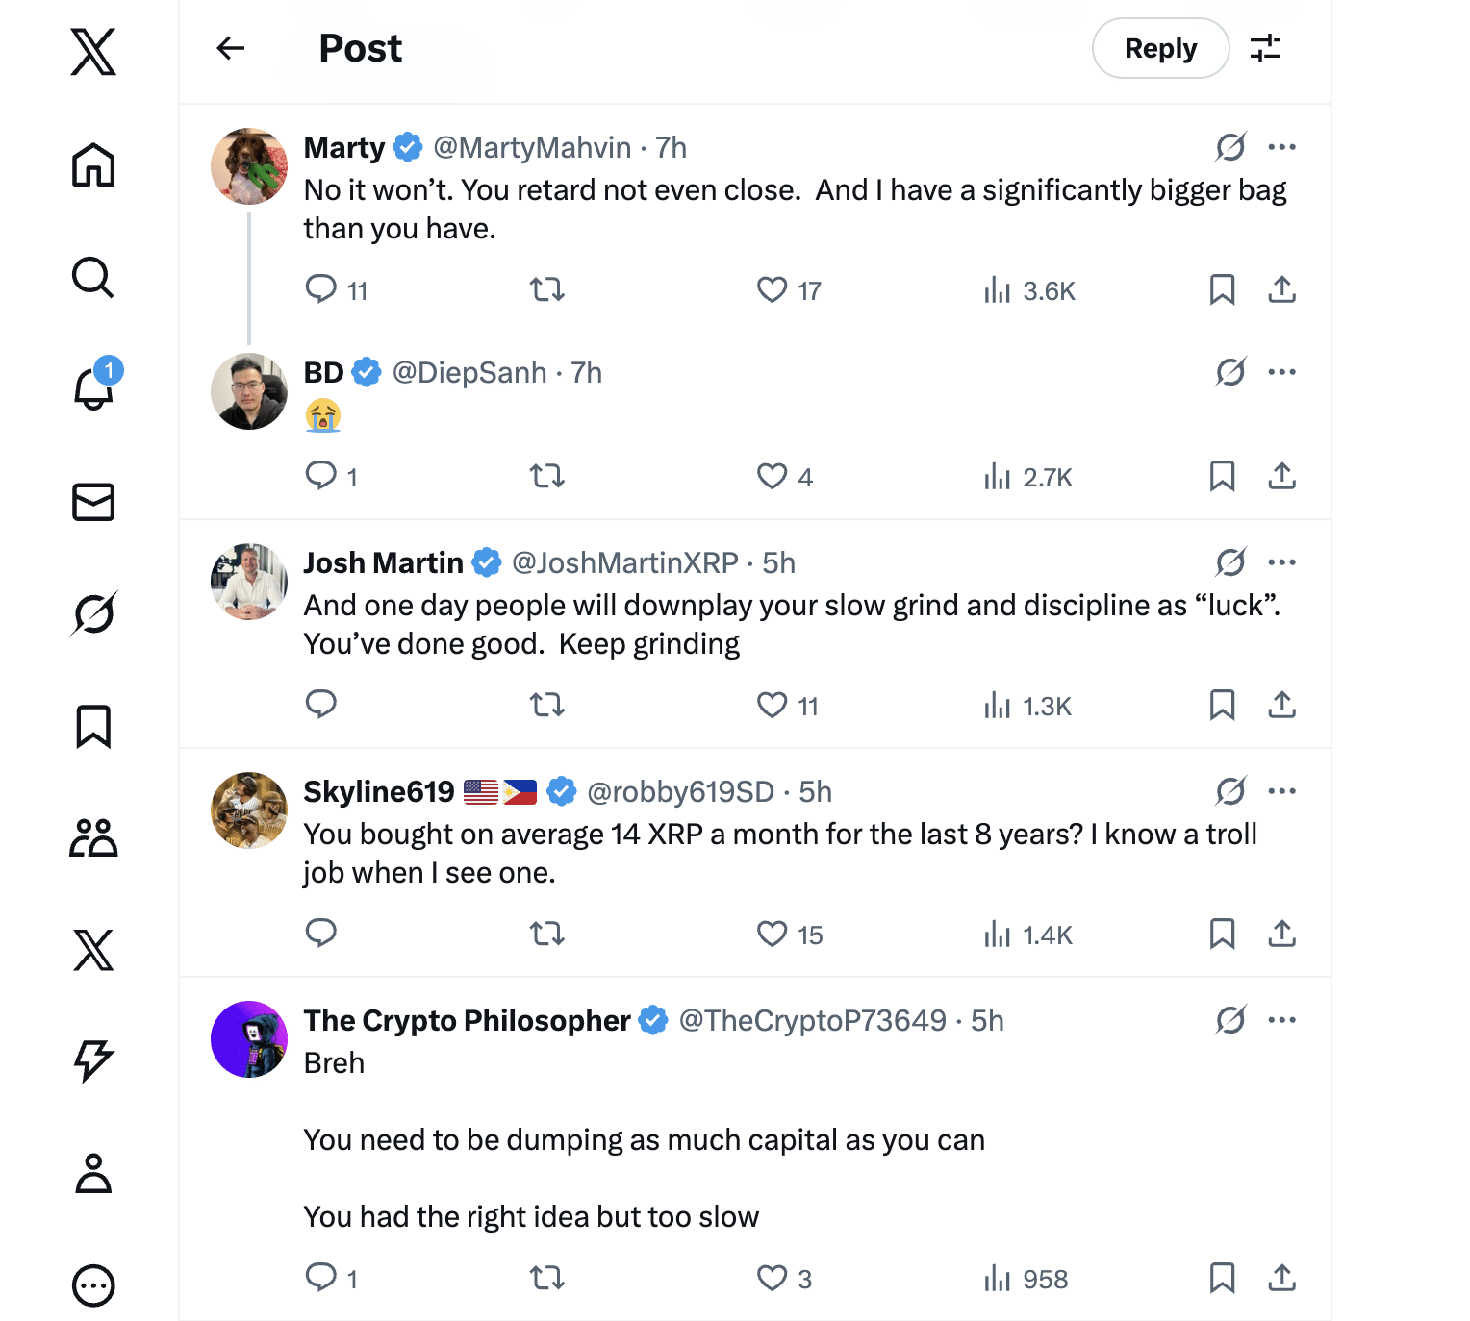The image size is (1470, 1321).
Task: Open more options on The Crypto Philosopher's reply
Action: (x=1281, y=1020)
